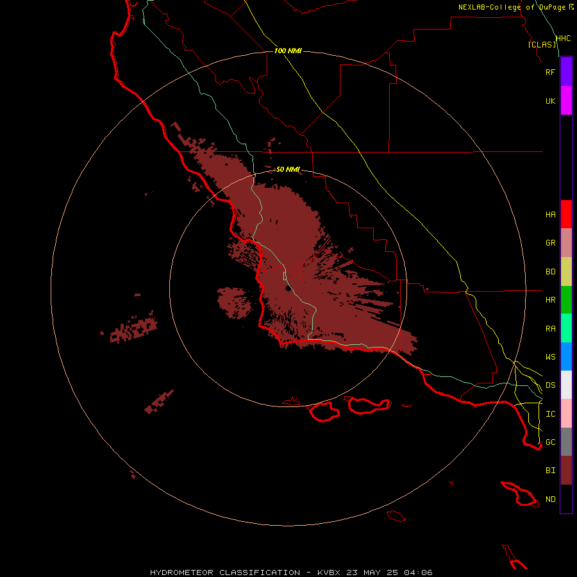
Task: Click the WS legend label
Action: (x=550, y=357)
